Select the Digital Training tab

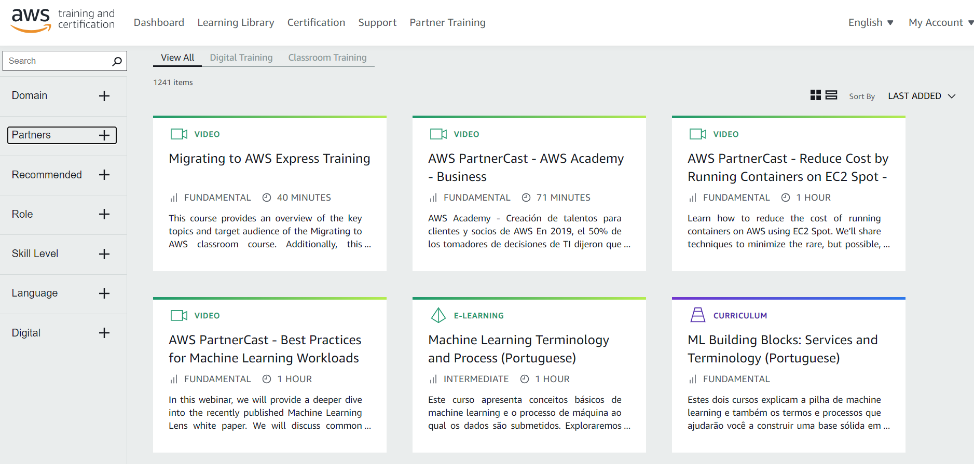coord(241,58)
